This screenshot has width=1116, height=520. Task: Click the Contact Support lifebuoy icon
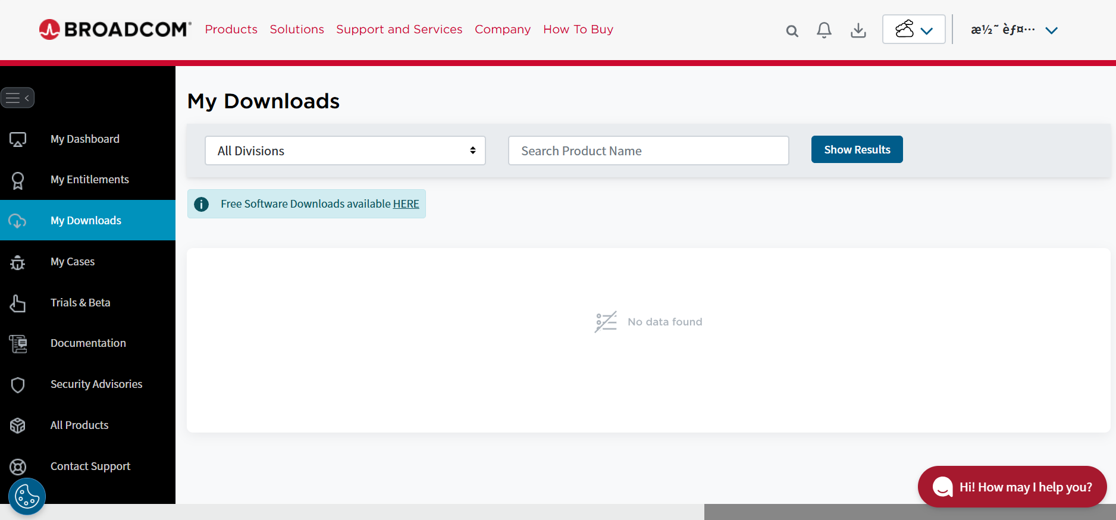tap(18, 467)
